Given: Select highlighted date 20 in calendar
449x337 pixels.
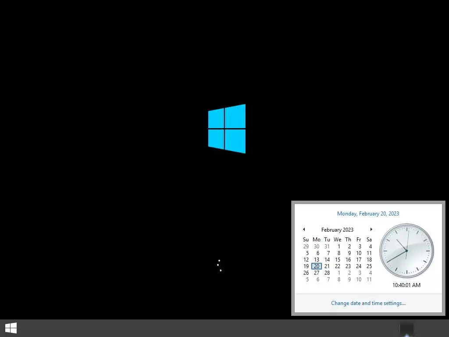Looking at the screenshot, I should [x=317, y=266].
